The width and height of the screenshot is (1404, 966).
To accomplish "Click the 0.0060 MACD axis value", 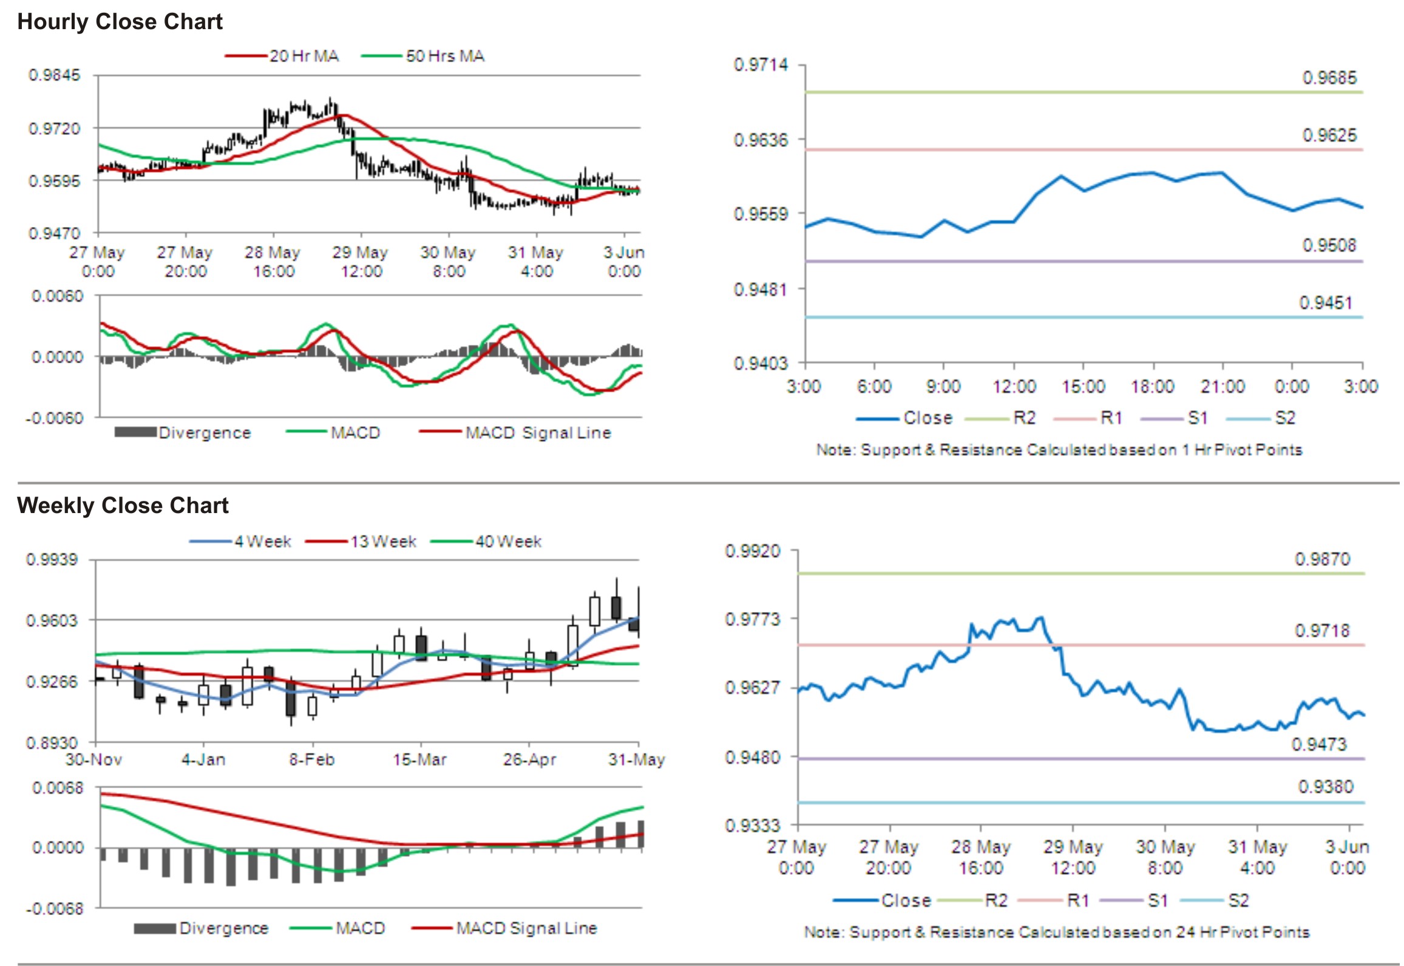I will [57, 296].
